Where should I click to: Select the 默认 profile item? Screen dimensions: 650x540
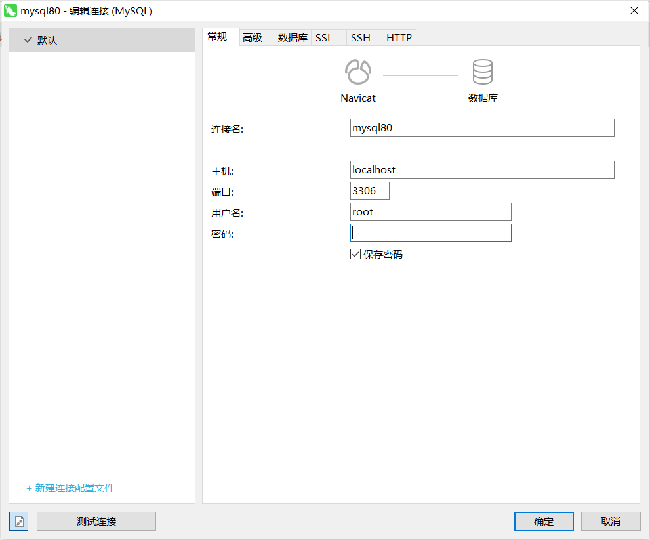tap(102, 40)
